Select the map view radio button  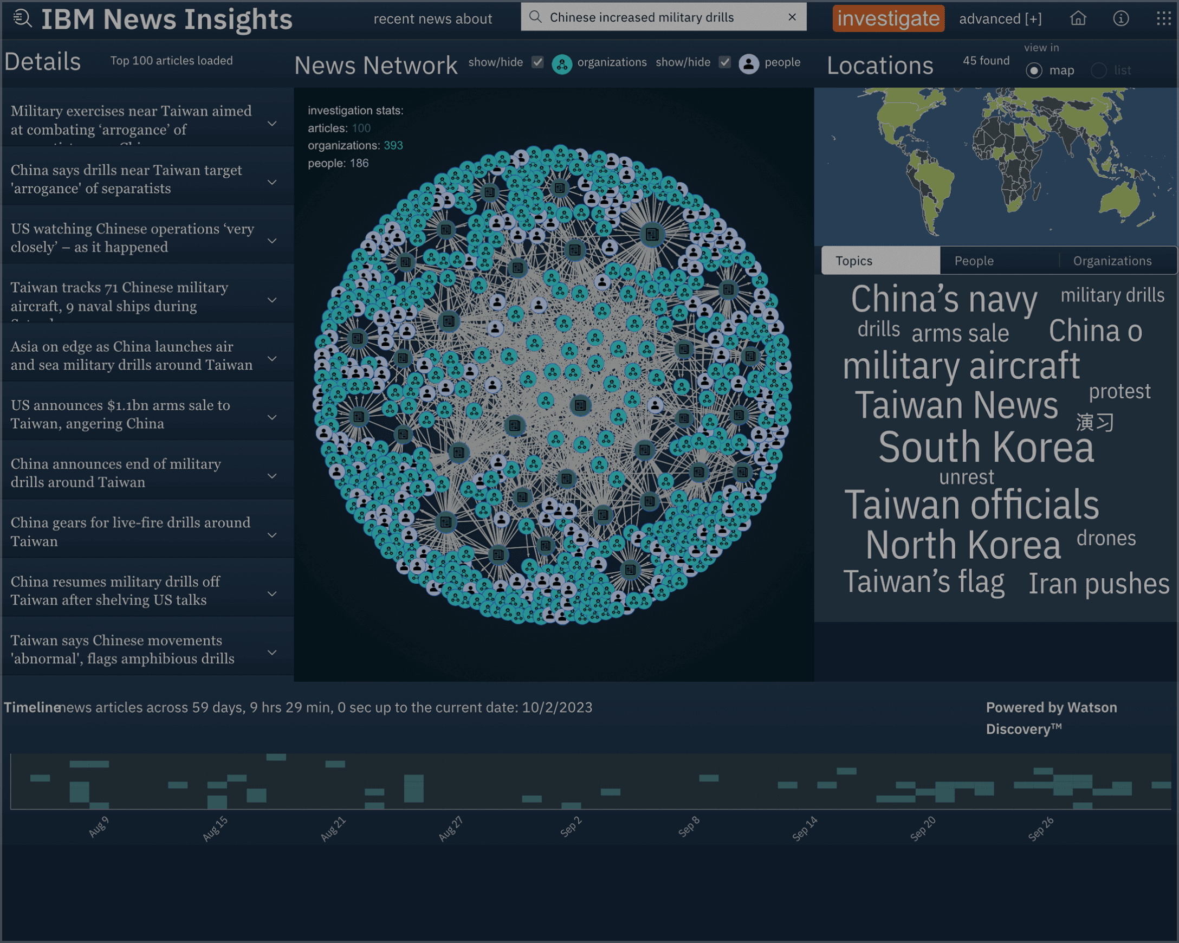click(x=1034, y=70)
